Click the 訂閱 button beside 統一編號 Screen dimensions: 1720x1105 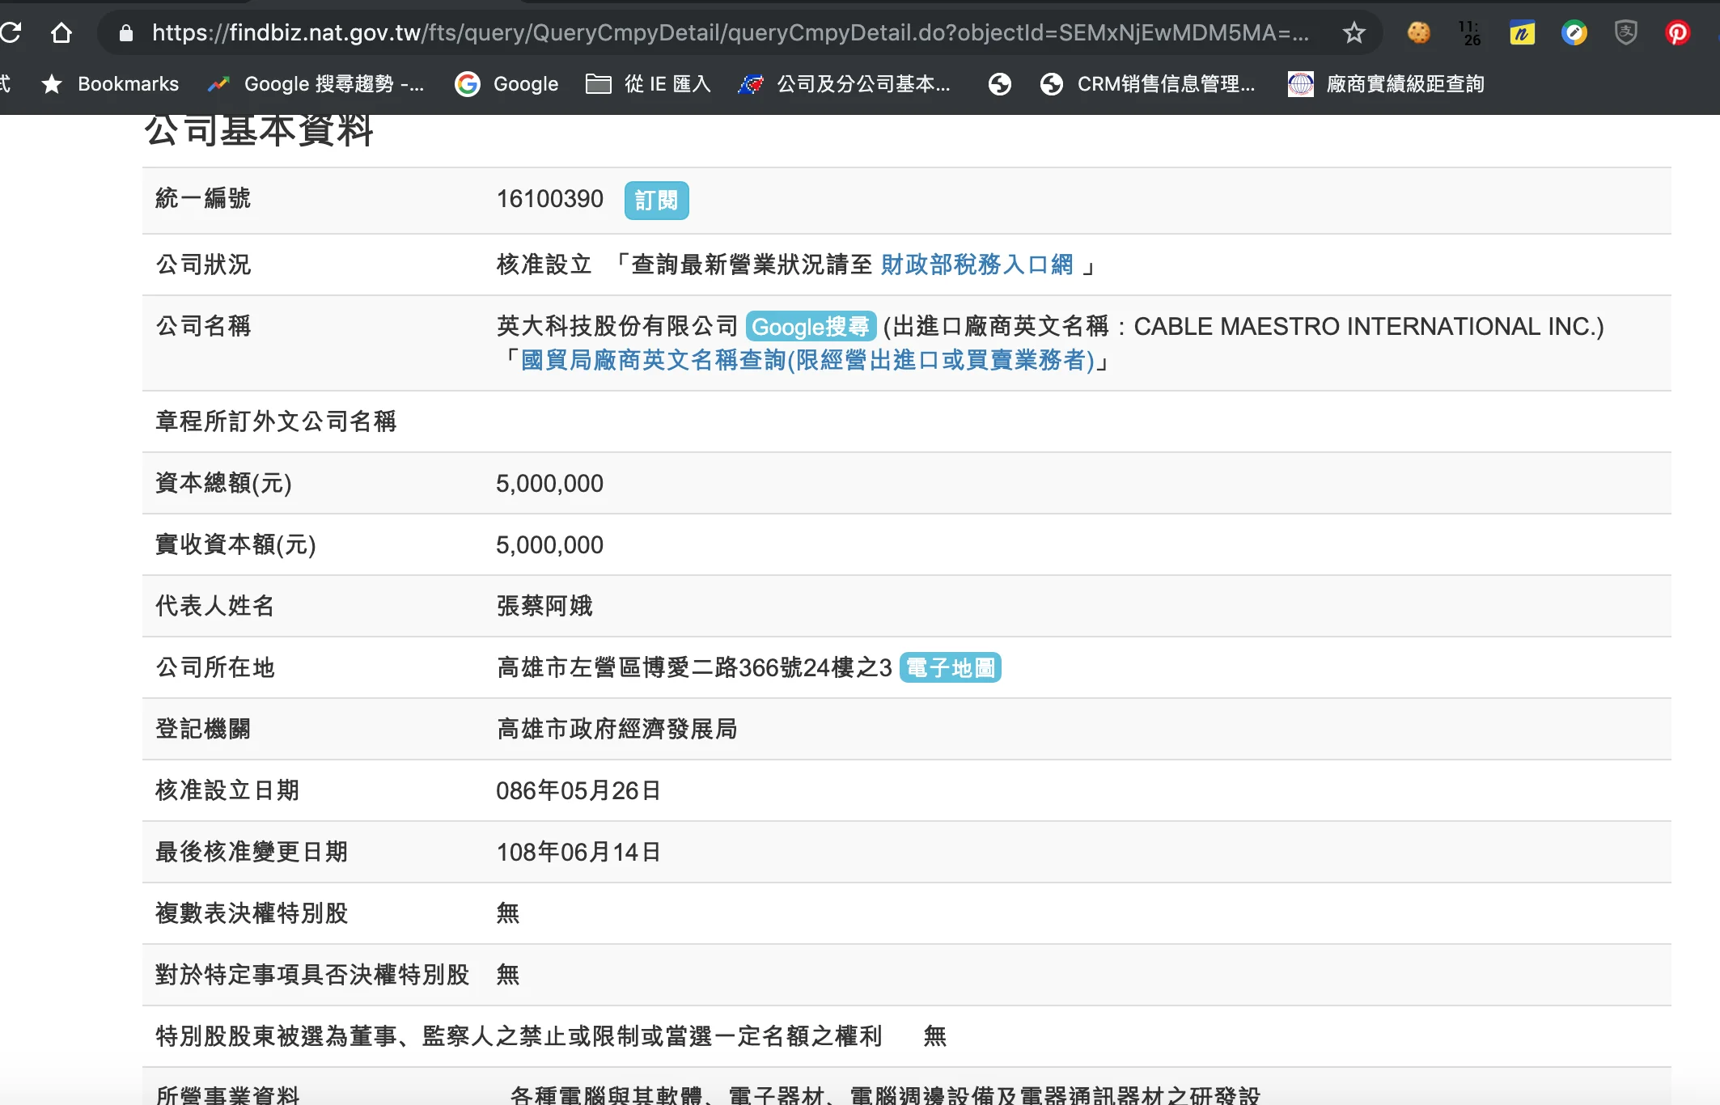pyautogui.click(x=656, y=201)
